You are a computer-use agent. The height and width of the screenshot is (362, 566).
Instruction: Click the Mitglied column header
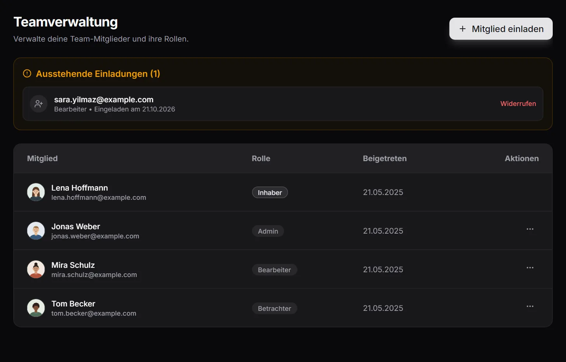click(42, 159)
